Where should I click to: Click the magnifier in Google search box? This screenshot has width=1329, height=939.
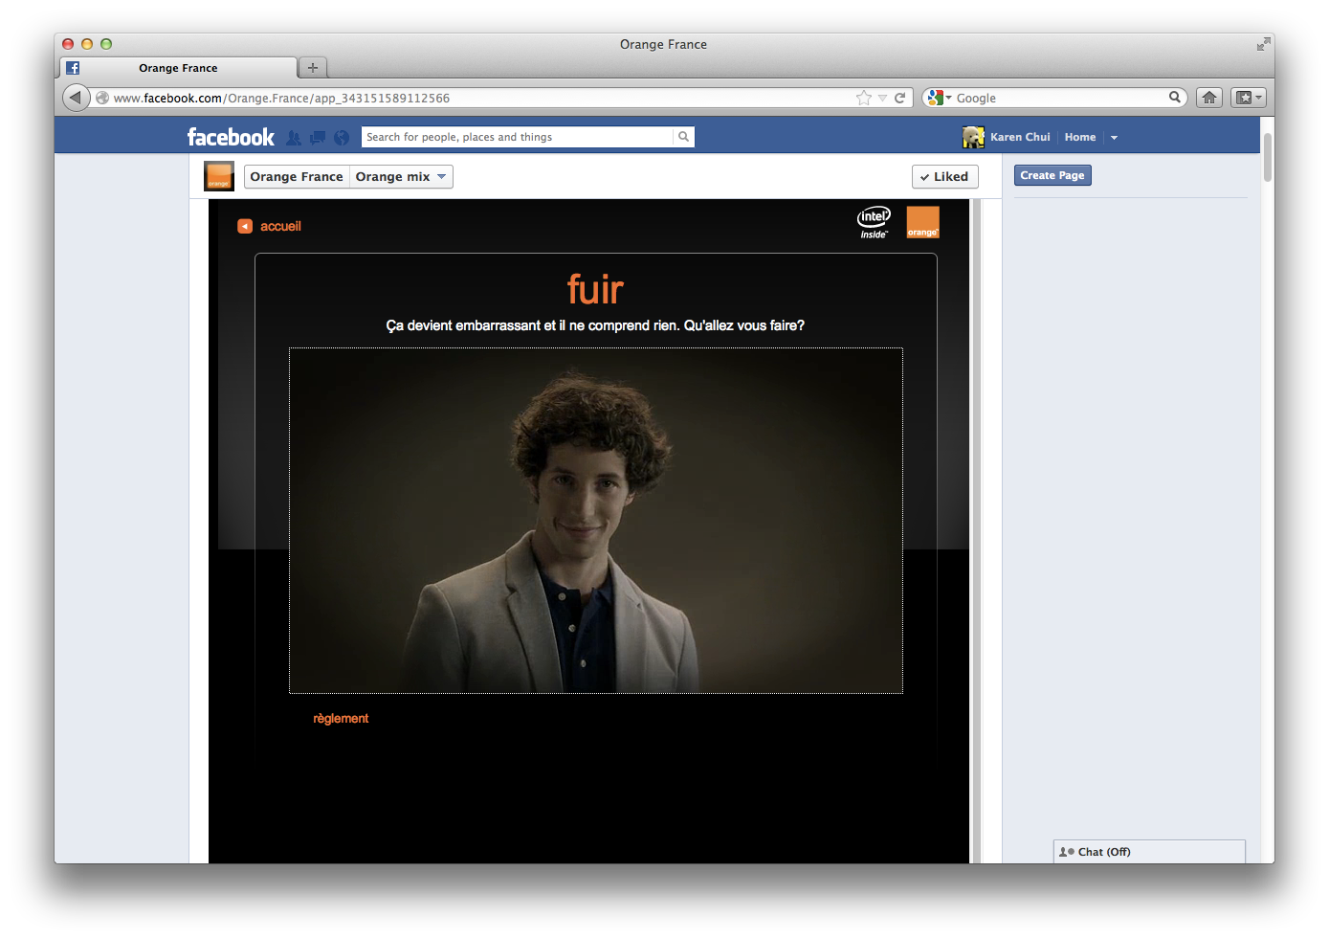pyautogui.click(x=1174, y=98)
